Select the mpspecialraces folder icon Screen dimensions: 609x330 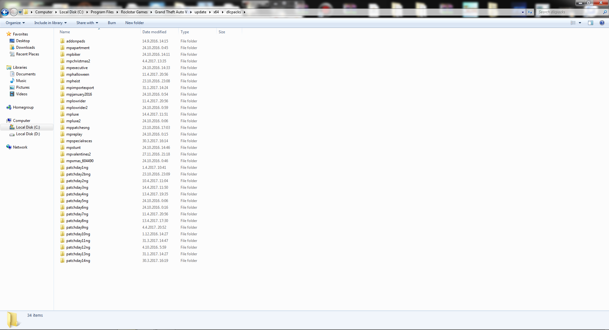(62, 141)
